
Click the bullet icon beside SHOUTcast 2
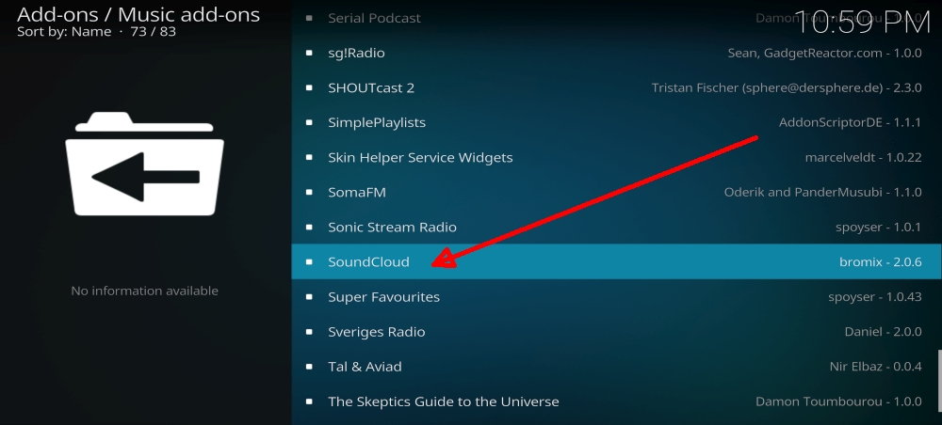click(x=309, y=88)
